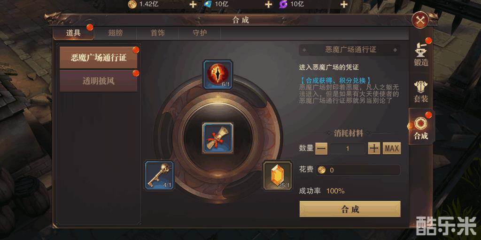Select the 合成 synthesis side tab icon
The width and height of the screenshot is (481, 240).
[421, 127]
